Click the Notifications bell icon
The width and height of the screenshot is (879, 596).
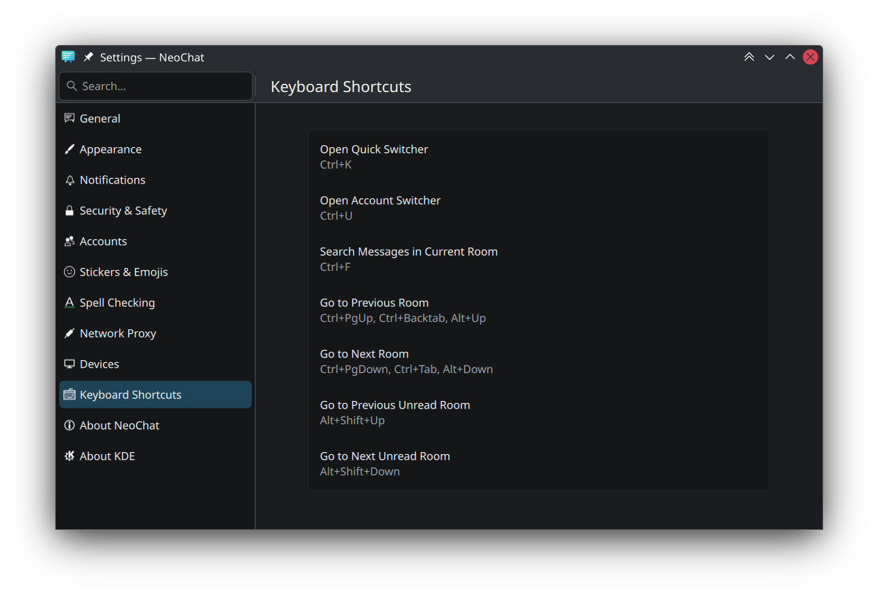[70, 180]
